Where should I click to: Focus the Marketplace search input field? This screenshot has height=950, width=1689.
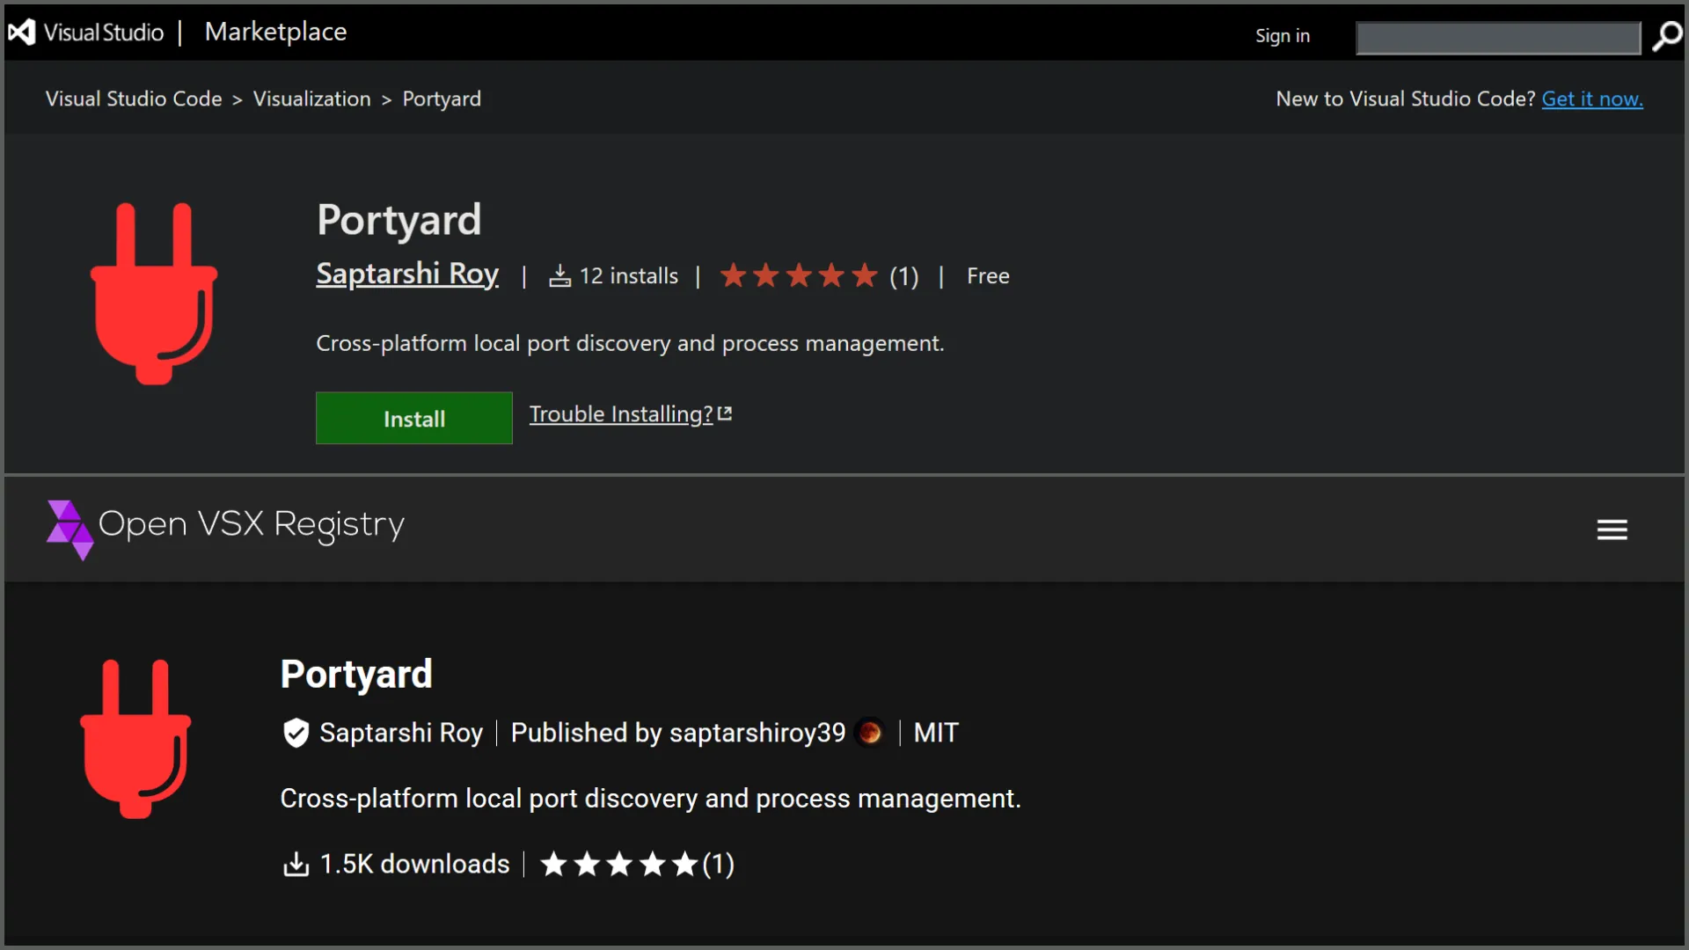pyautogui.click(x=1498, y=39)
